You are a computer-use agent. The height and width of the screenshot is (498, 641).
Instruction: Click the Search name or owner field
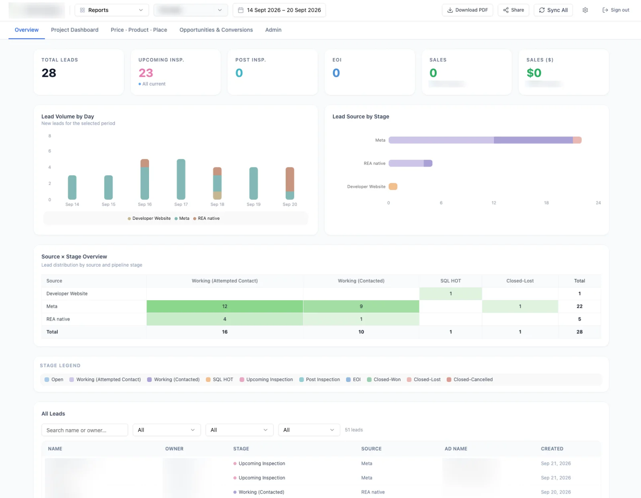coord(85,430)
